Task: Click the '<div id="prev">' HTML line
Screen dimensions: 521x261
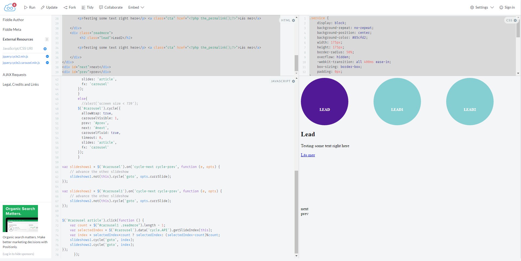Action: (x=86, y=72)
